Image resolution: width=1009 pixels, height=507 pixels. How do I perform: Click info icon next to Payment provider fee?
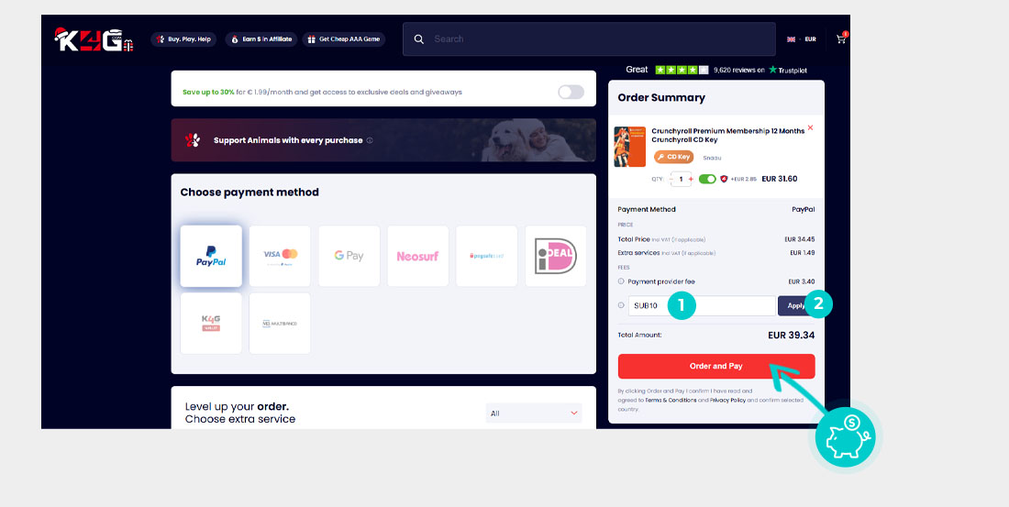click(x=621, y=281)
